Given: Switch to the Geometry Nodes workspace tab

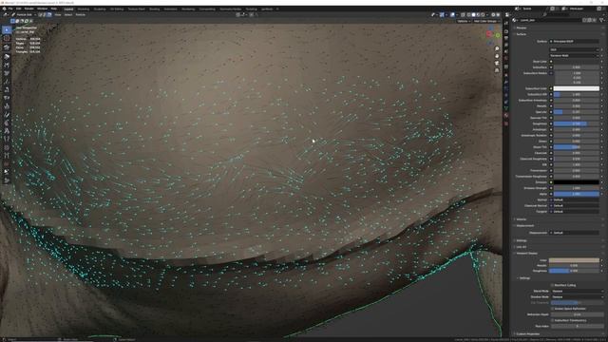Looking at the screenshot, I should tap(230, 9).
